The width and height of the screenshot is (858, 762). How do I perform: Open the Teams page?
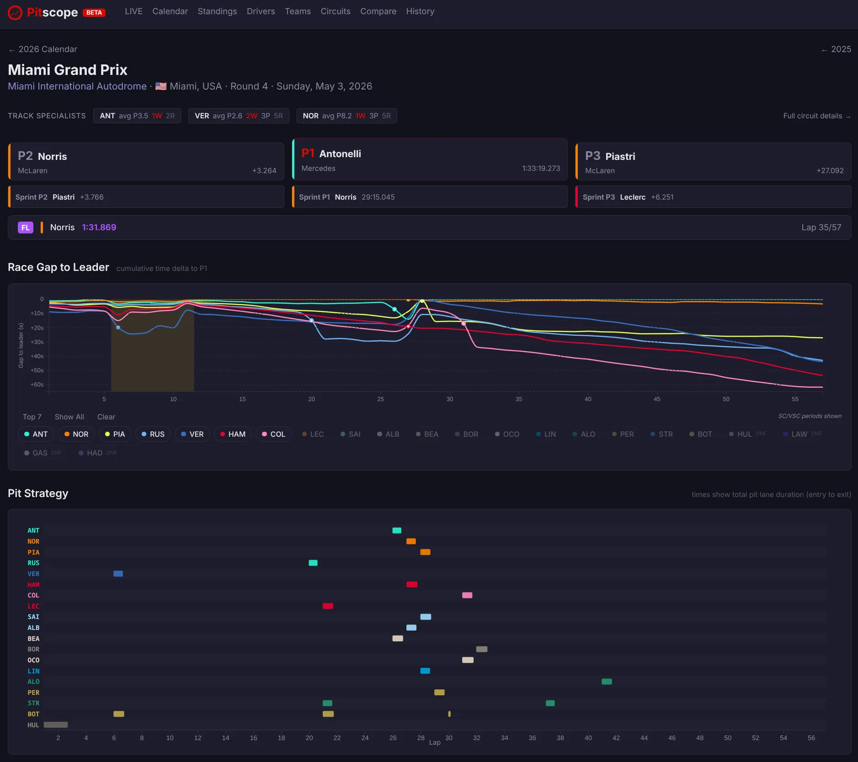298,11
